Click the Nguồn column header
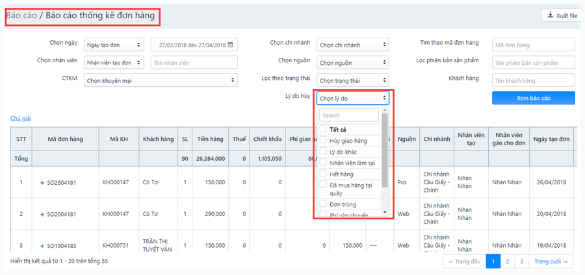 pyautogui.click(x=407, y=139)
